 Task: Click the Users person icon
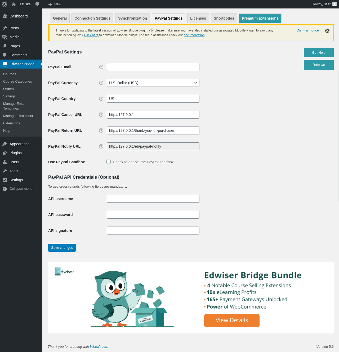(5, 162)
